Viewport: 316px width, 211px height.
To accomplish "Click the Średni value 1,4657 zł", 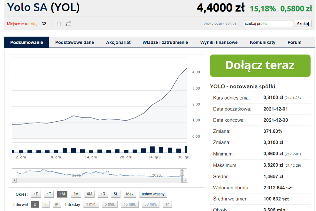I will [x=273, y=176].
